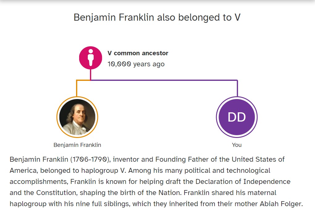Click the pink common ancestor person icon
This screenshot has width=315, height=216.
91,58
